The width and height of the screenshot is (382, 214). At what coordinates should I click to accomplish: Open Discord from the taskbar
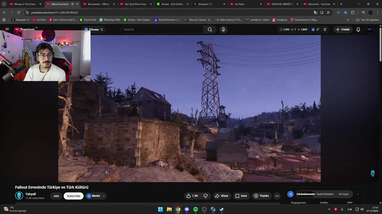click(187, 209)
